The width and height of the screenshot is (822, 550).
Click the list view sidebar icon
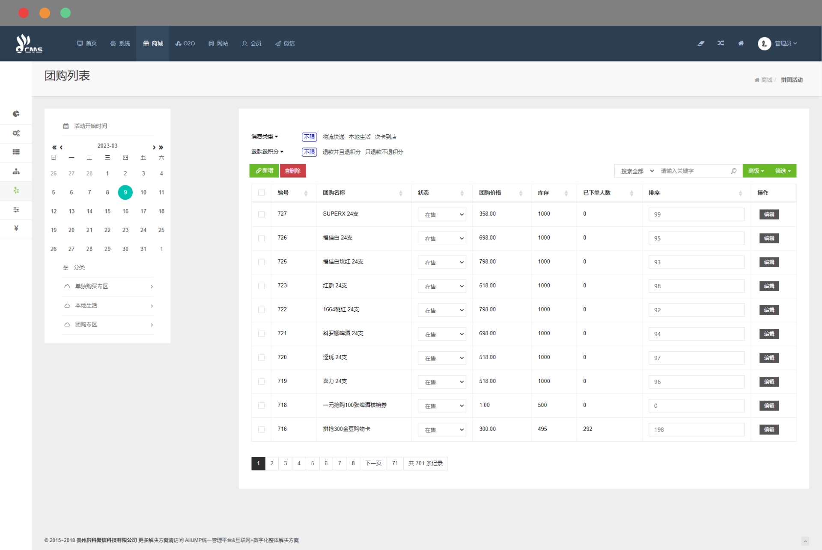click(x=16, y=152)
